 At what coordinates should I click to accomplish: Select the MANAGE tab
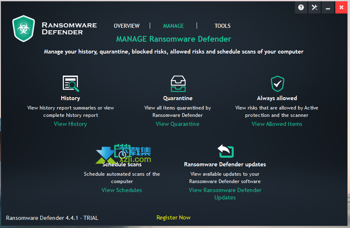click(x=173, y=26)
